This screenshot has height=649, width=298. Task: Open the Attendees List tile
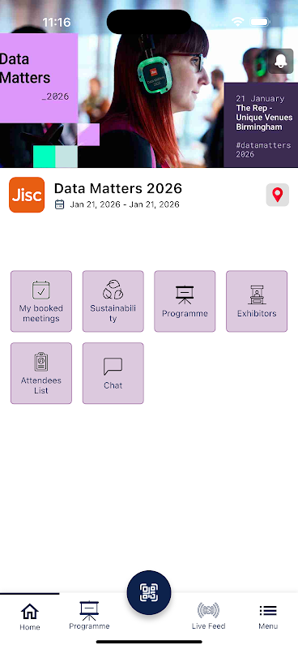click(x=41, y=373)
